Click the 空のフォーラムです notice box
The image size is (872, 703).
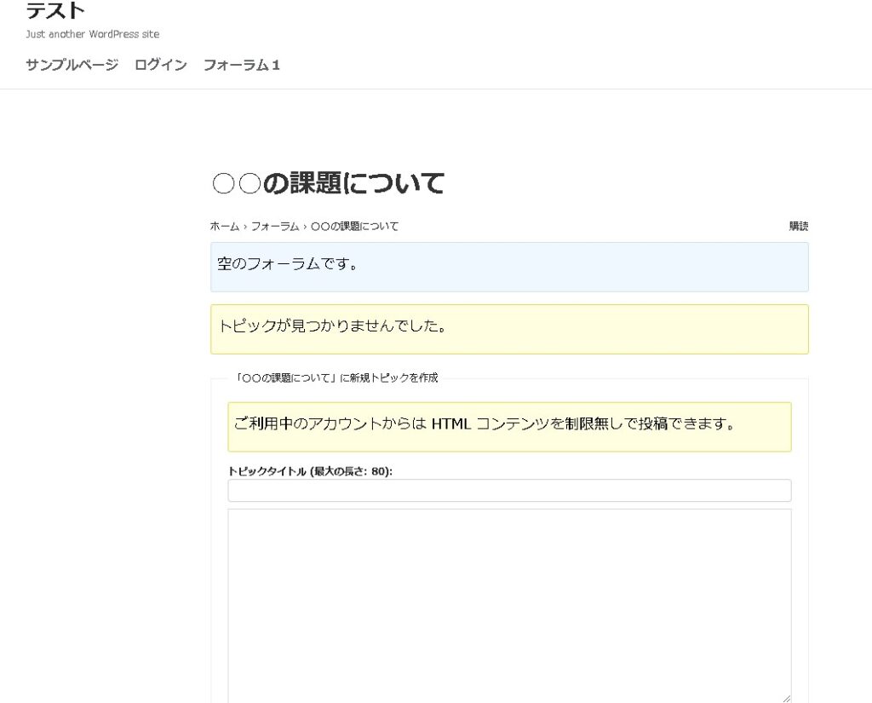[x=509, y=266]
